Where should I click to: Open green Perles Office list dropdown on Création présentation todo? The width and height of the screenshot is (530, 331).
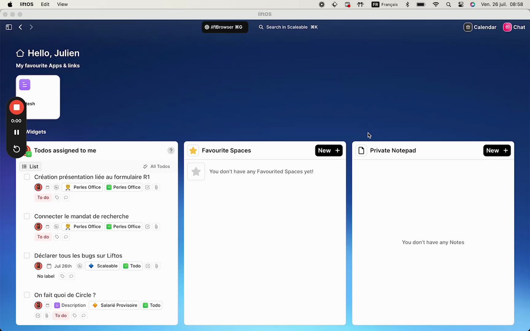click(123, 187)
